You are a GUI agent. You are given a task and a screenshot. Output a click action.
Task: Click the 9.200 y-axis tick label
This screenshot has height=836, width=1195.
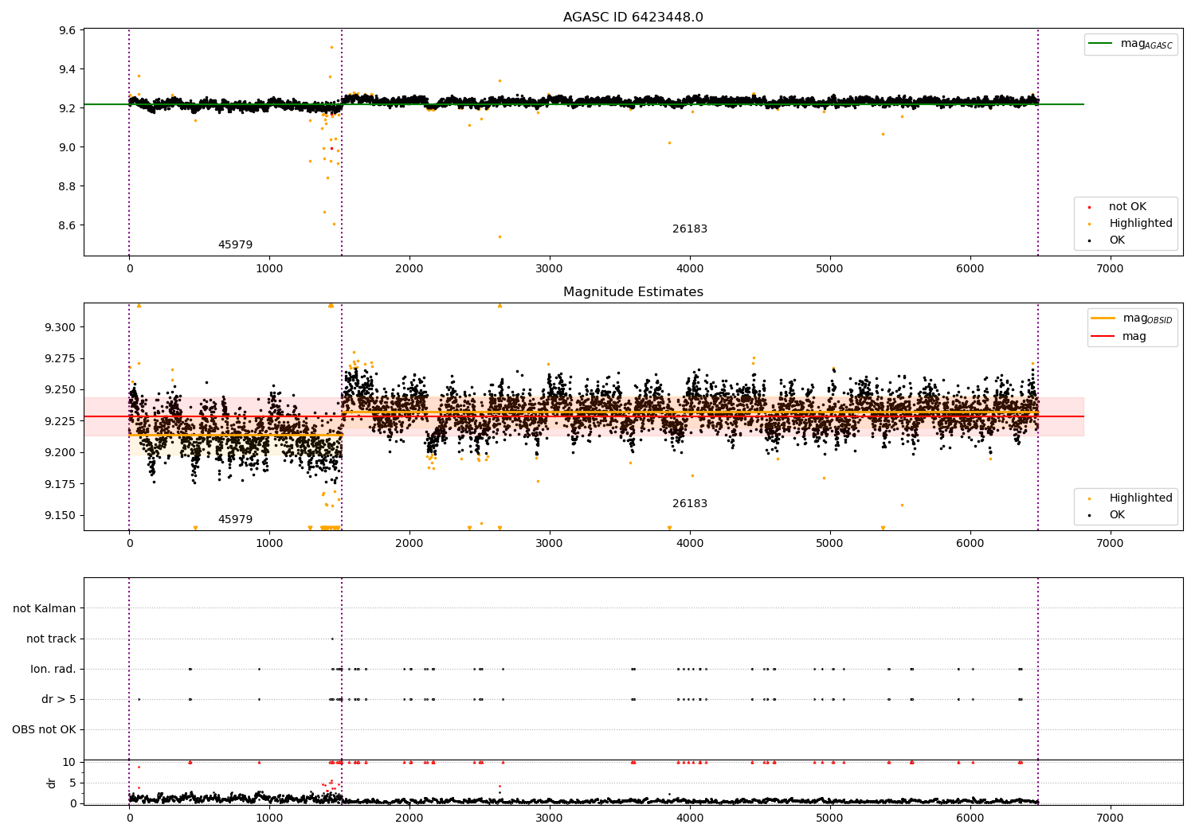[61, 453]
